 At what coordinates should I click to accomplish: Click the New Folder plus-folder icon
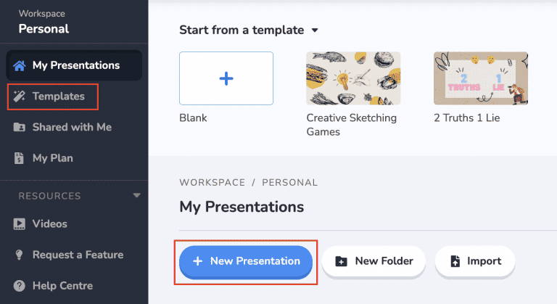pos(341,261)
